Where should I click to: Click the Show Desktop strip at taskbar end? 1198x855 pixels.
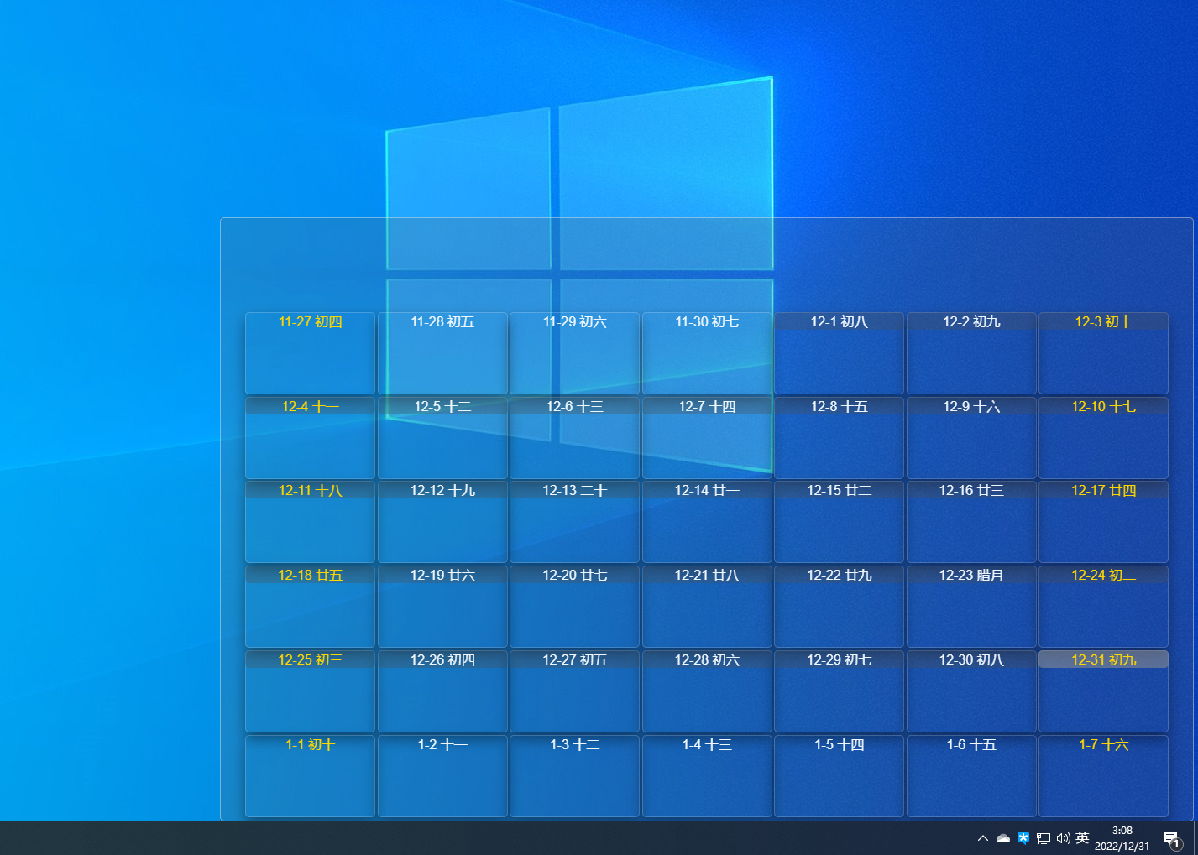click(x=1195, y=838)
